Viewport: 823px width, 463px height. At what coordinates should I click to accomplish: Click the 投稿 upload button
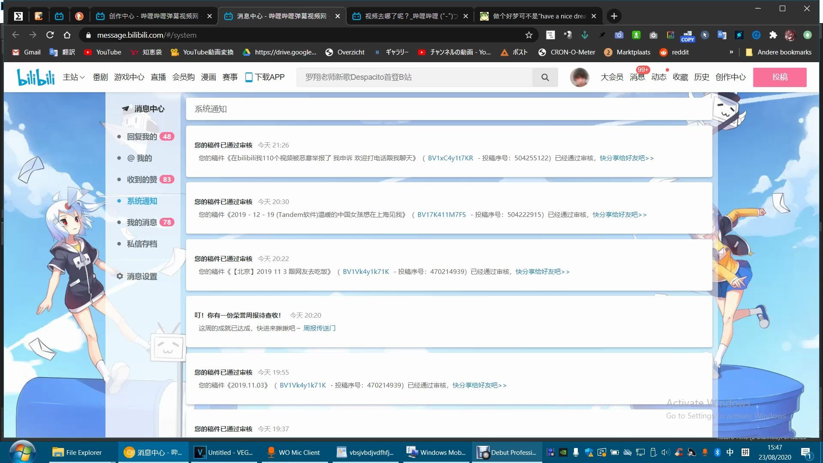pyautogui.click(x=781, y=77)
